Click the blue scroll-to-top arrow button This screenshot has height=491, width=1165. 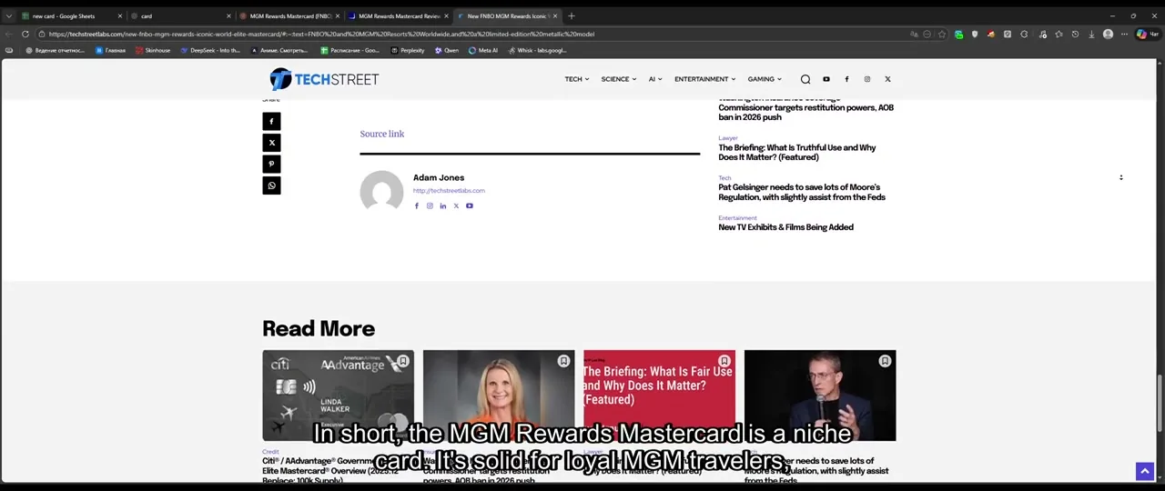pos(1145,471)
